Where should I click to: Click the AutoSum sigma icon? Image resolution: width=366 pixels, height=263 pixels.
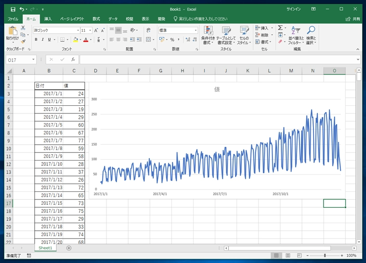click(280, 28)
